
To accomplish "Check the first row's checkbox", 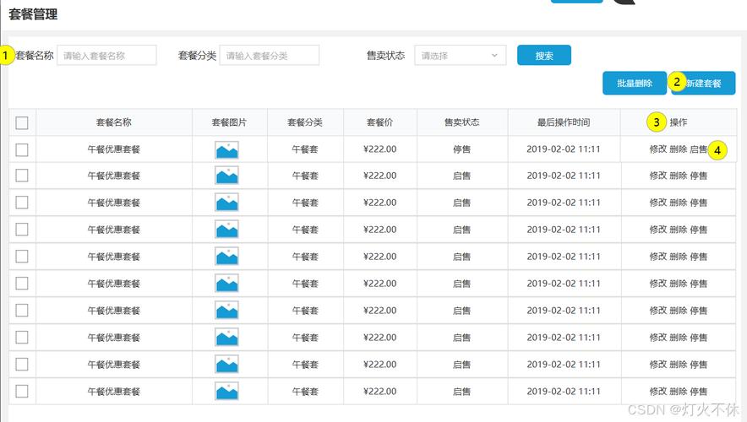I will click(x=22, y=149).
